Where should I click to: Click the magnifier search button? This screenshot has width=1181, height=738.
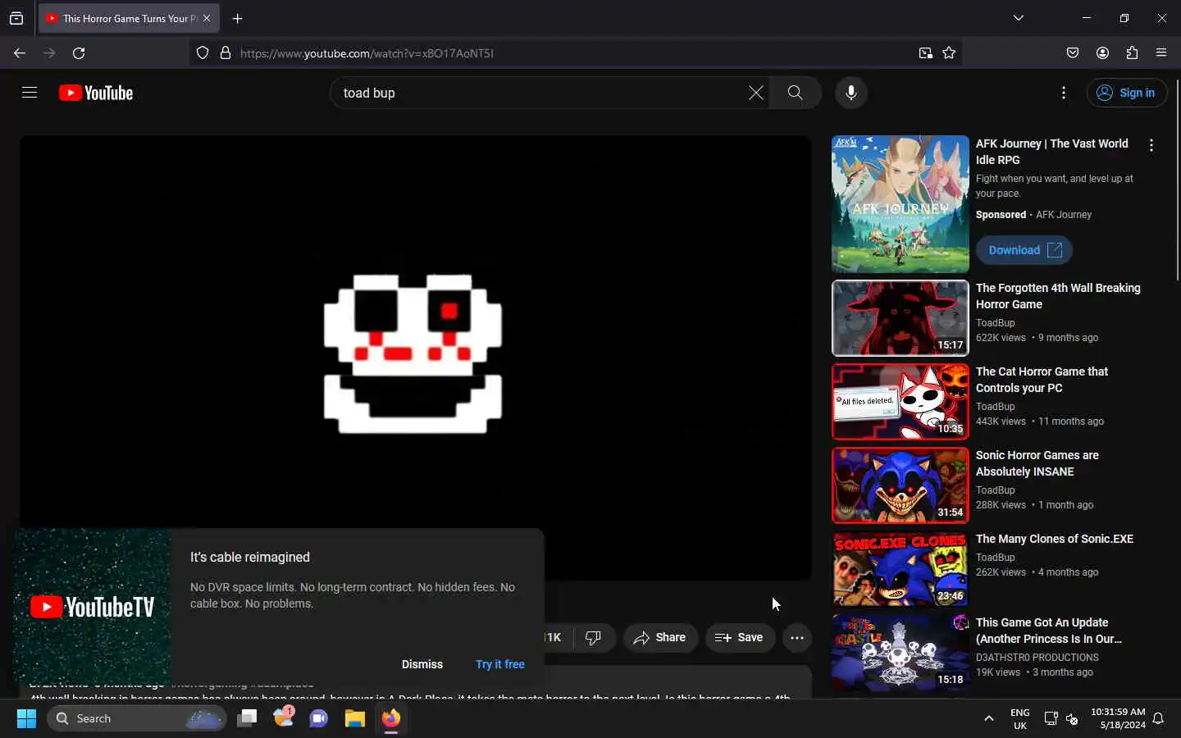(x=795, y=93)
